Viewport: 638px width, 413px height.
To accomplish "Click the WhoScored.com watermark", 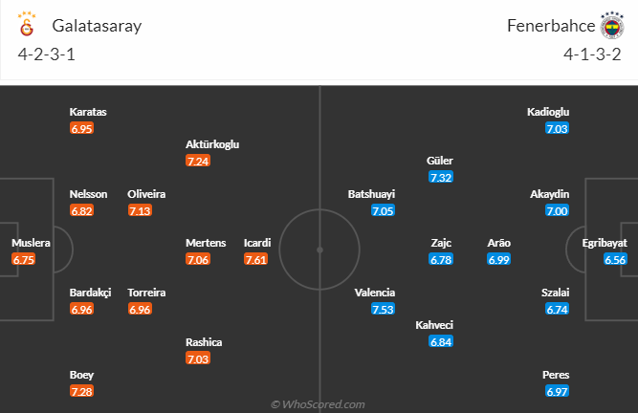I will 319,405.
